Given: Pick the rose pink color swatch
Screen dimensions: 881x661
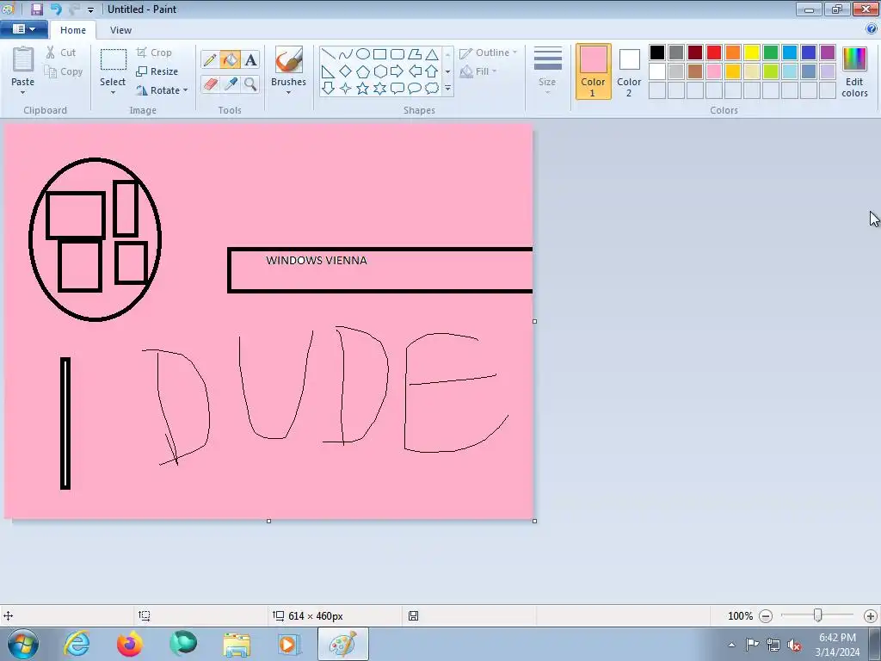Looking at the screenshot, I should 714,71.
